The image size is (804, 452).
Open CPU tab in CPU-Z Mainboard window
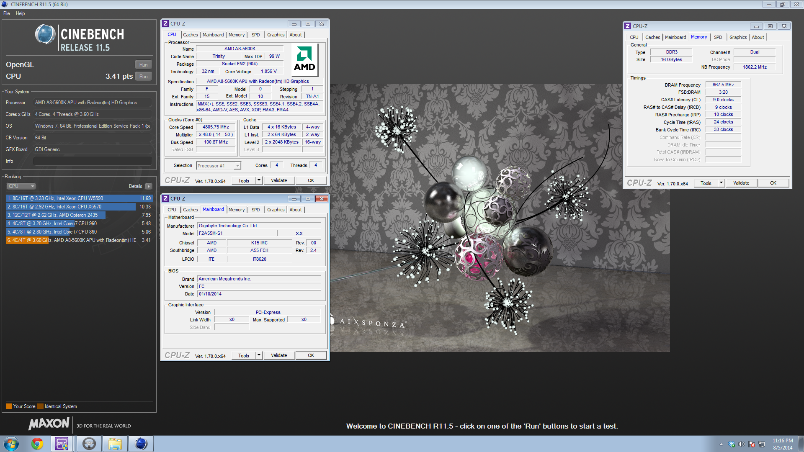point(172,210)
